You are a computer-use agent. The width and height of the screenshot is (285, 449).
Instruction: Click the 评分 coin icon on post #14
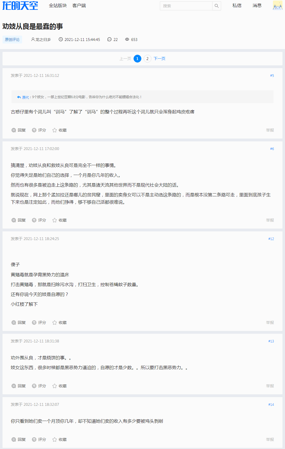click(34, 439)
